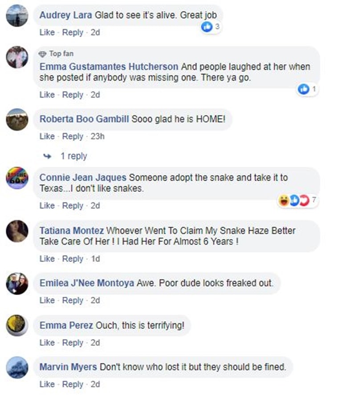Like Marvin Myers' comment
Screen dimensions: 338x395
tap(47, 384)
